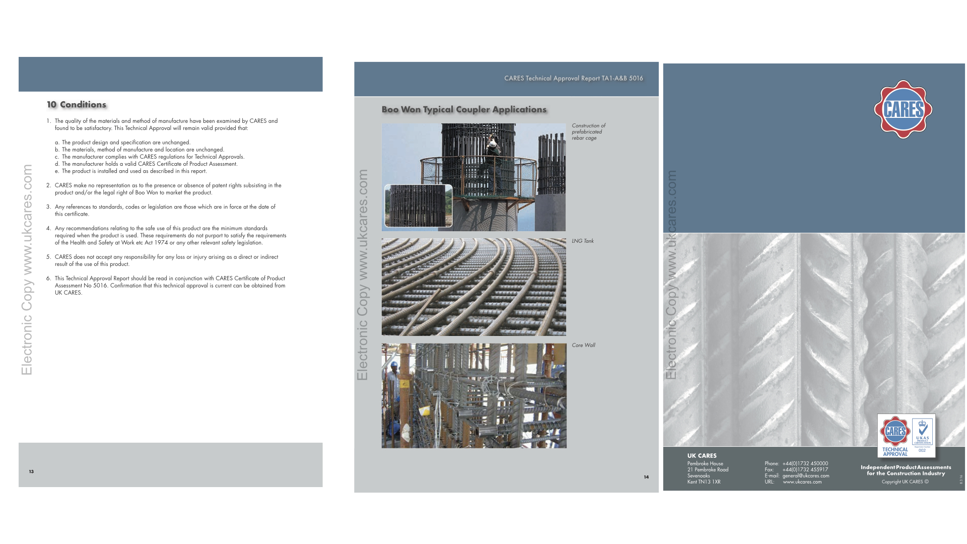Click the 'Core Wall' caption
The width and height of the screenshot is (967, 544).
point(583,346)
